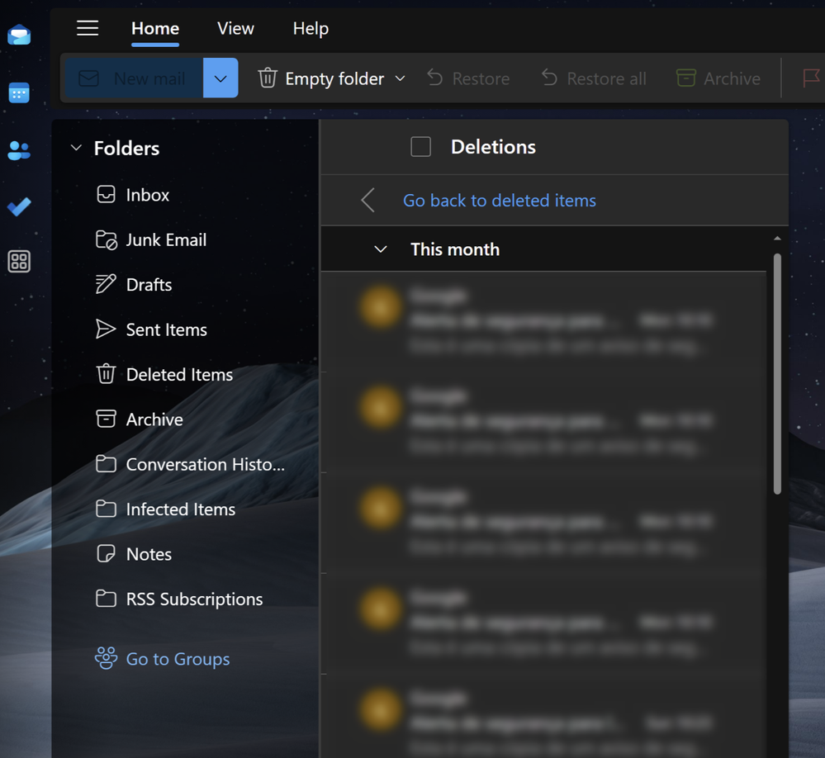This screenshot has width=825, height=758.
Task: Collapse the This month group chevron
Action: pos(381,249)
